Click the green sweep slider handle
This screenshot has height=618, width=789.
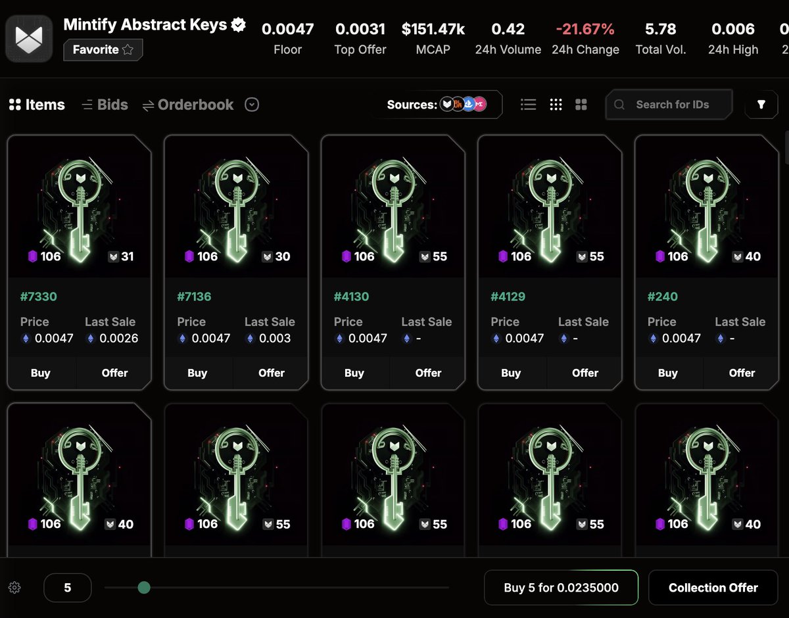(x=144, y=588)
